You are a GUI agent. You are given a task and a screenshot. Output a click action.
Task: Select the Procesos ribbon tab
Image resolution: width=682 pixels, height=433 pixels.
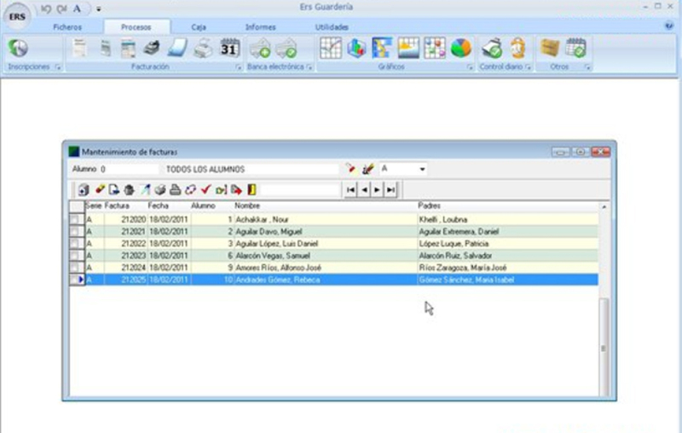click(x=136, y=27)
